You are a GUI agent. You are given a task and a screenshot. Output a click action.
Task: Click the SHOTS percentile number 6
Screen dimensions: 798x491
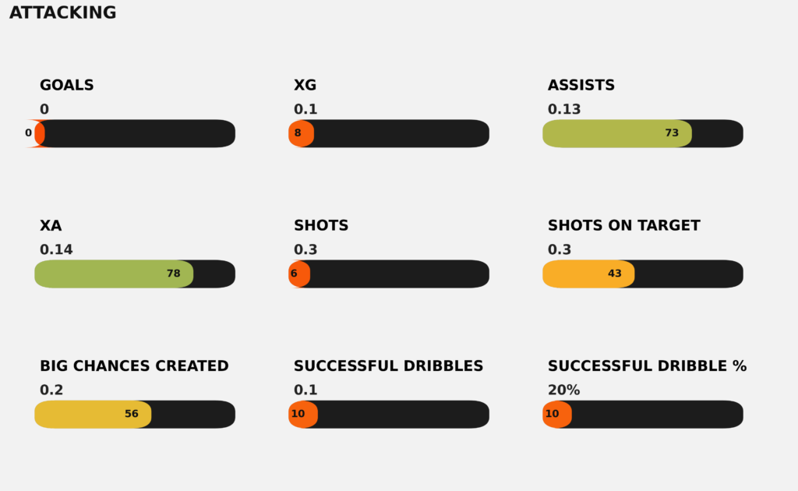[294, 274]
